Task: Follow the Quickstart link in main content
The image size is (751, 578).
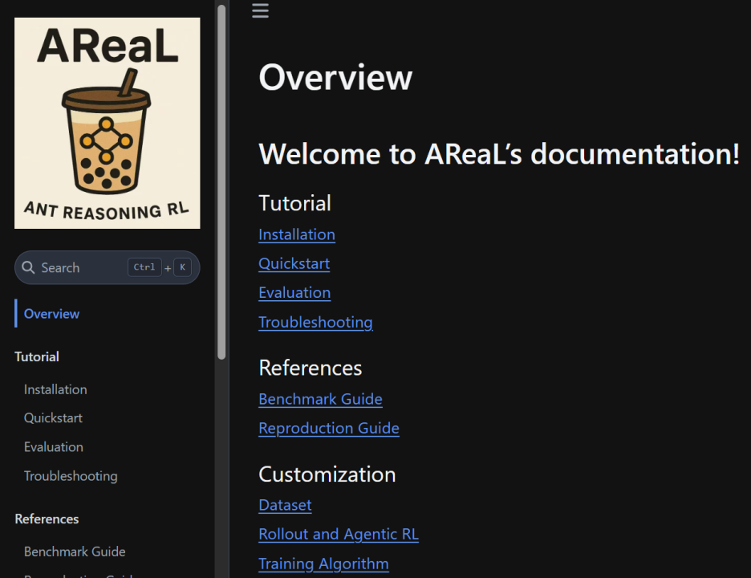Action: pyautogui.click(x=294, y=263)
